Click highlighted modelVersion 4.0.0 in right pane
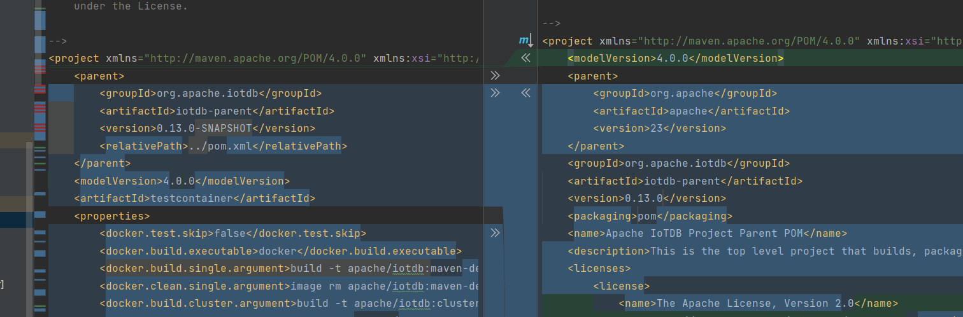963x317 pixels. (x=675, y=59)
